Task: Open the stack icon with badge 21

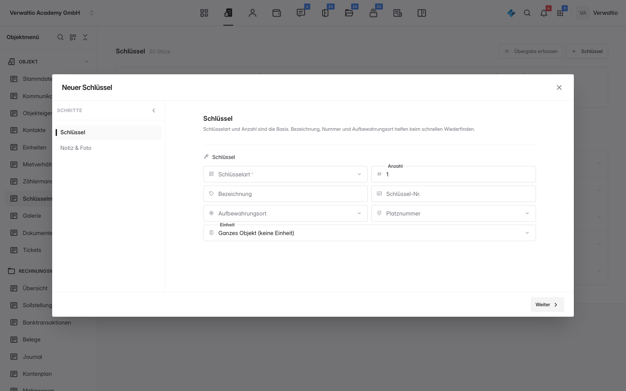Action: point(373,13)
